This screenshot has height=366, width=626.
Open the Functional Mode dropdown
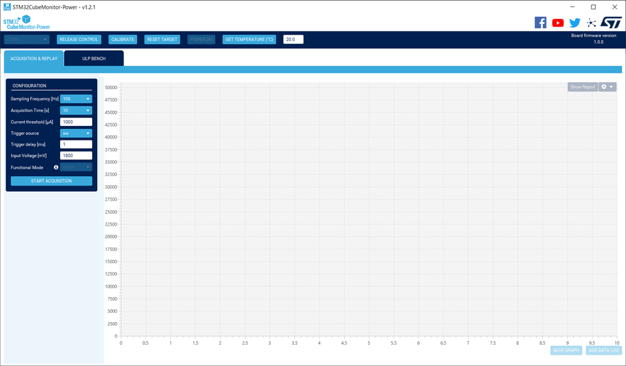pos(76,167)
